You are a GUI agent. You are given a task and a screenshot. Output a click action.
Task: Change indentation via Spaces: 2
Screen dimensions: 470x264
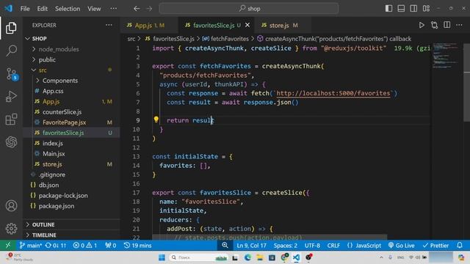click(x=286, y=246)
